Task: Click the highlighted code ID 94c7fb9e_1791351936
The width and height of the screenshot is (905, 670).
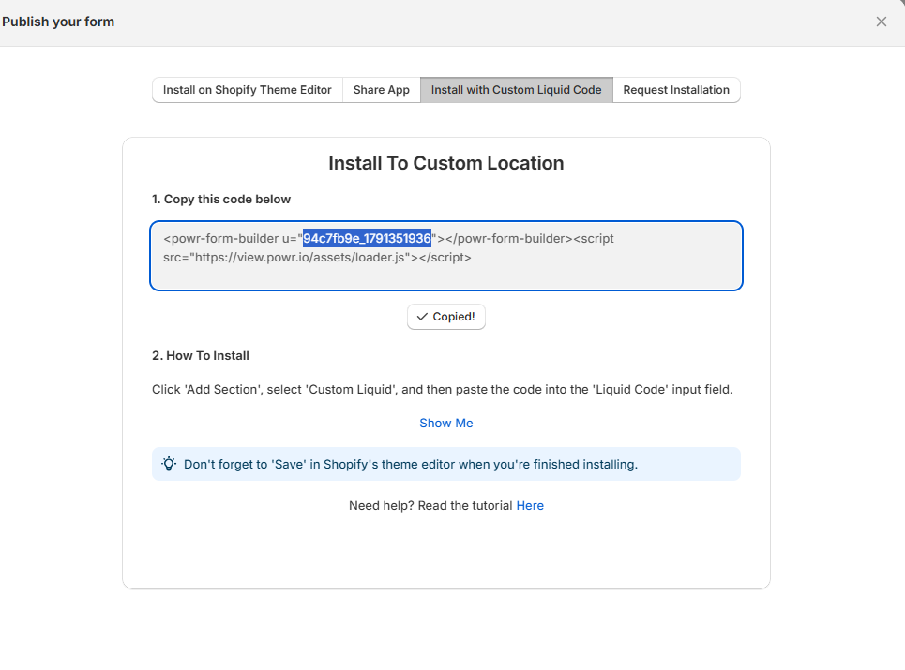Action: (x=367, y=239)
